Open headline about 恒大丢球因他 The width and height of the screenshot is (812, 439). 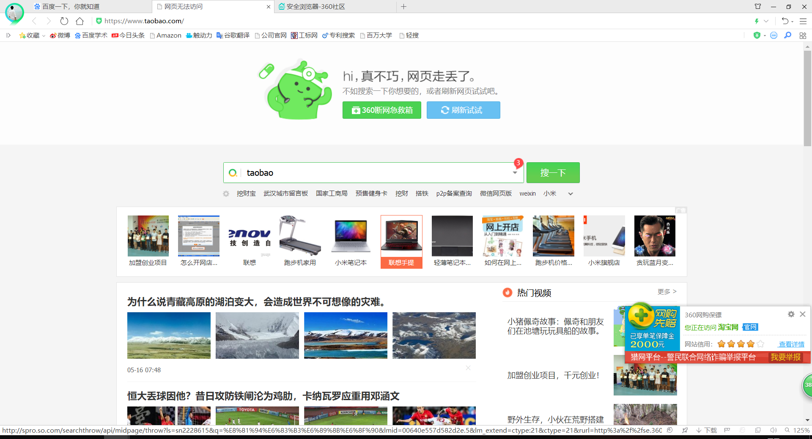[x=263, y=396]
